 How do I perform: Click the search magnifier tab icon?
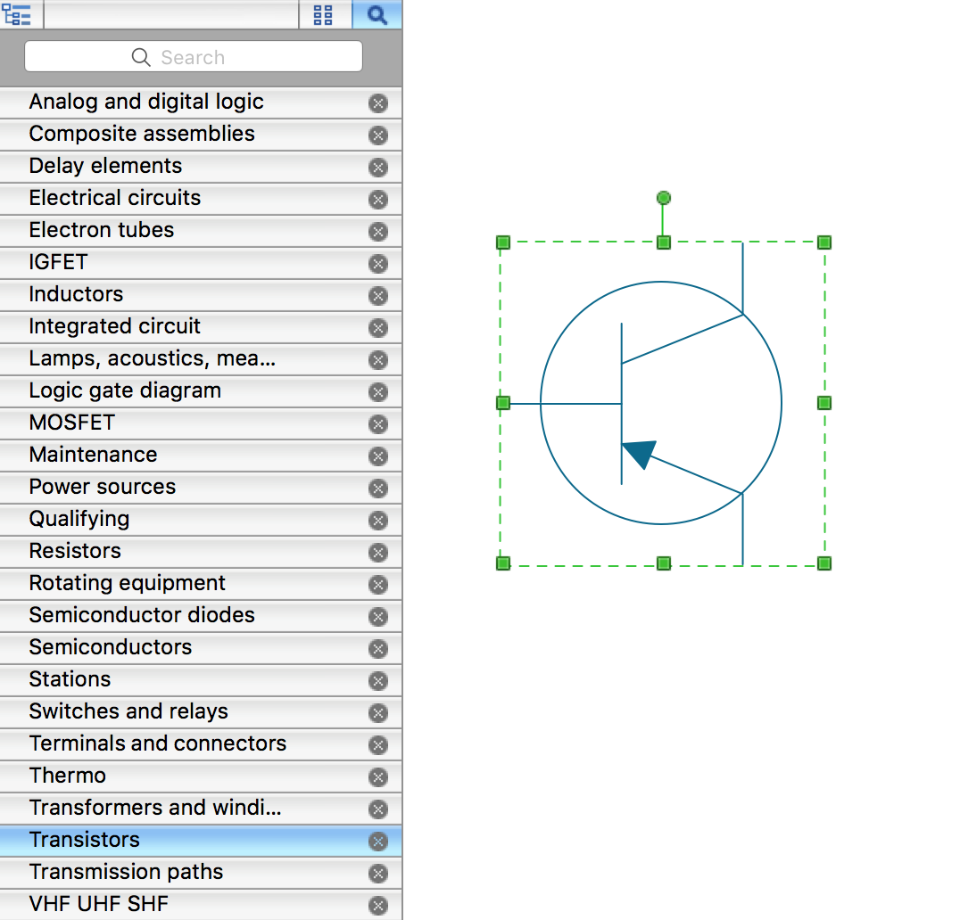coord(377,14)
